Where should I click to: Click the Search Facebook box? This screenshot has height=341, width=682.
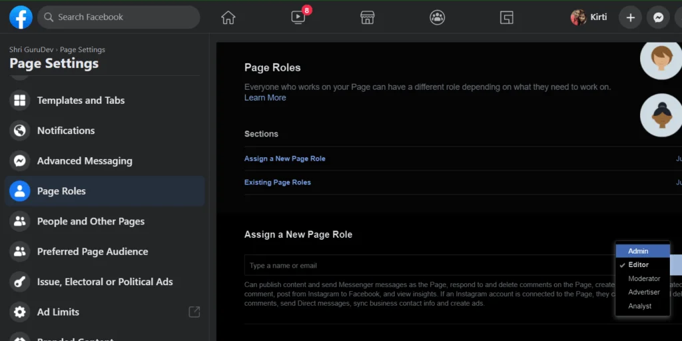pyautogui.click(x=119, y=17)
